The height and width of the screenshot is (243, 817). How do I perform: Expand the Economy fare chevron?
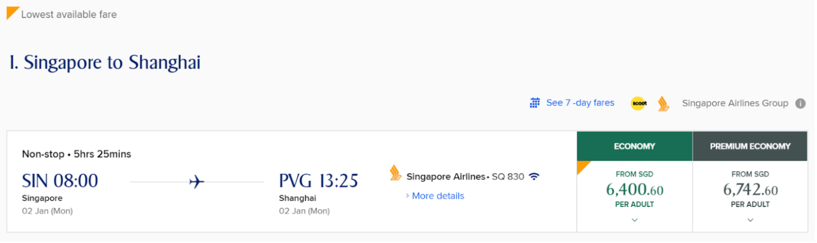pyautogui.click(x=635, y=220)
